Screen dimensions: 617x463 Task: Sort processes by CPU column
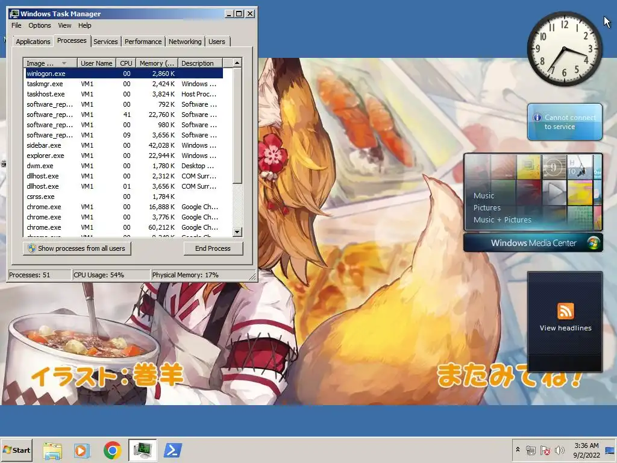click(x=126, y=63)
